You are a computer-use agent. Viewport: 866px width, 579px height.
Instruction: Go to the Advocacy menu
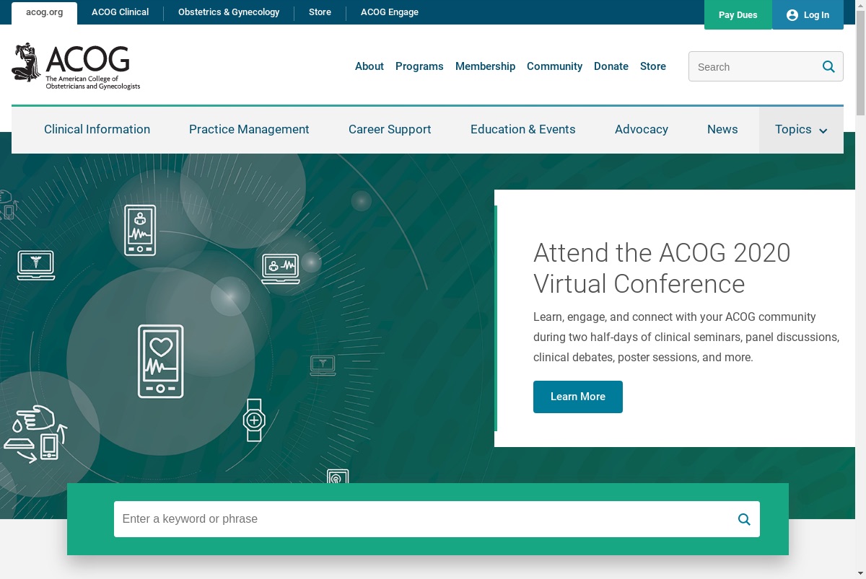642,130
